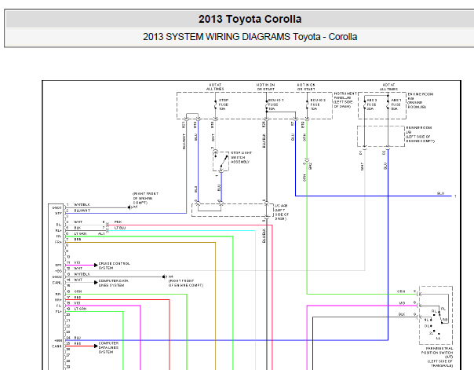Image resolution: width=474 pixels, height=370 pixels.
Task: Click COMPUTER DATA LINES SYSTEM label on WHT wire
Action: [x=113, y=283]
